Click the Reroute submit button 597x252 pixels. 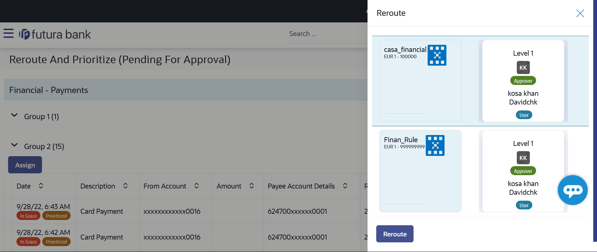click(395, 234)
